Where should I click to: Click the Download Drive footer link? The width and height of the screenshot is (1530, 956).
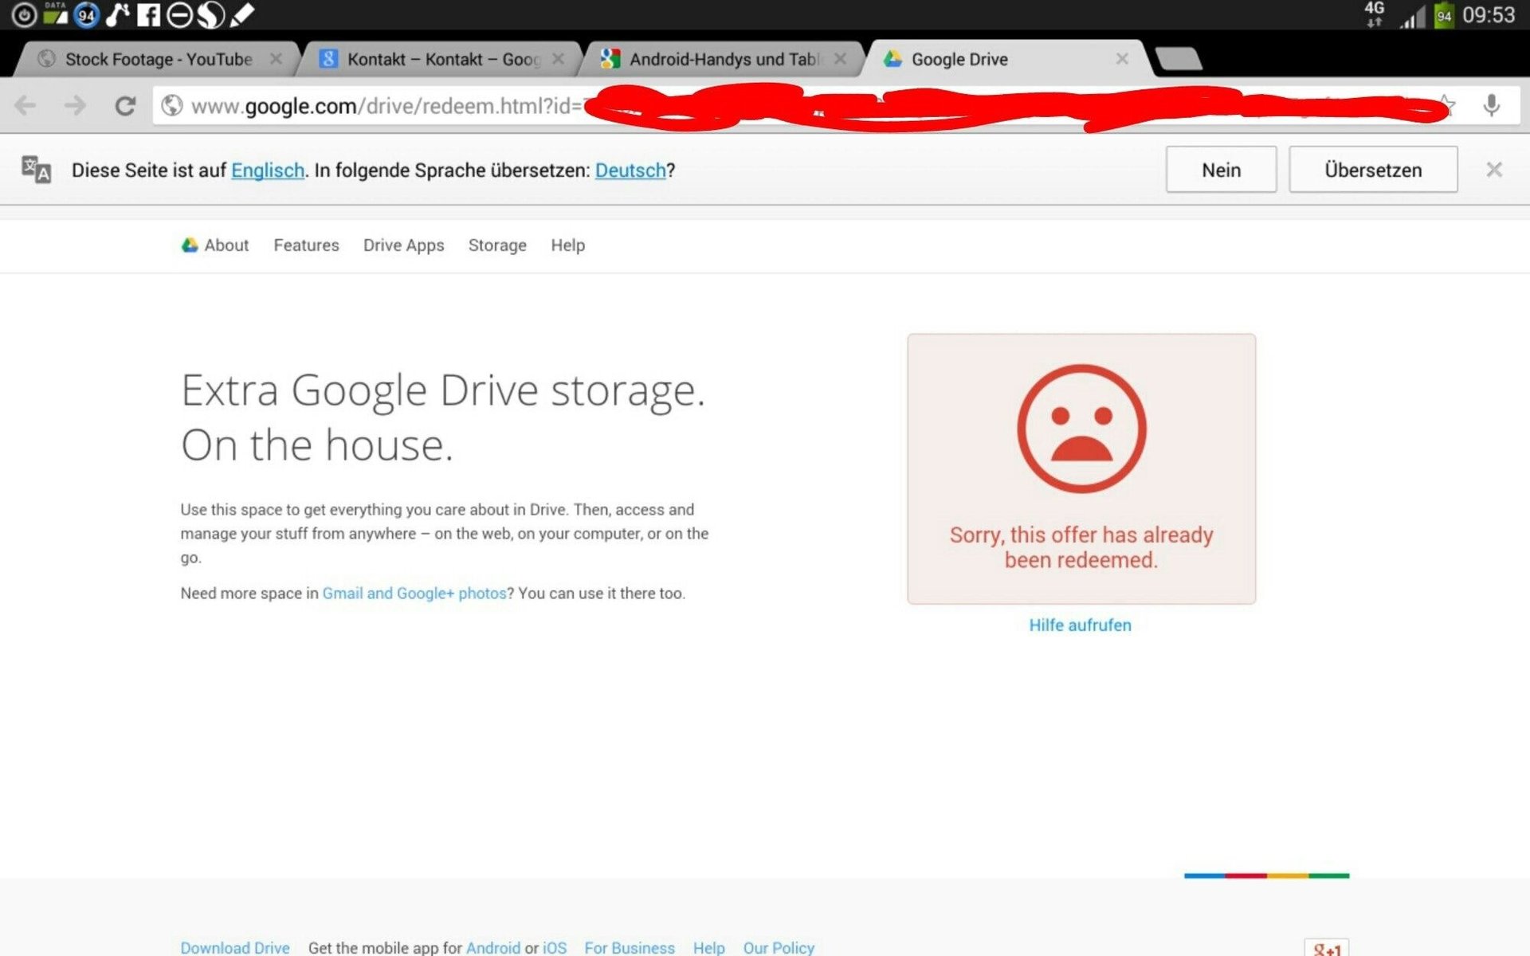coord(235,947)
